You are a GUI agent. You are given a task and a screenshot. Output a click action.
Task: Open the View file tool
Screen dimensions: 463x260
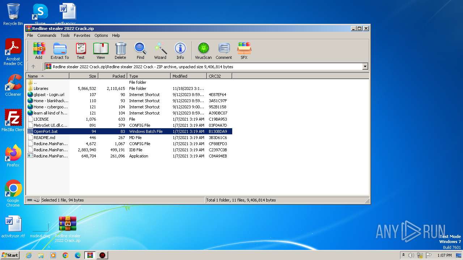pos(101,51)
